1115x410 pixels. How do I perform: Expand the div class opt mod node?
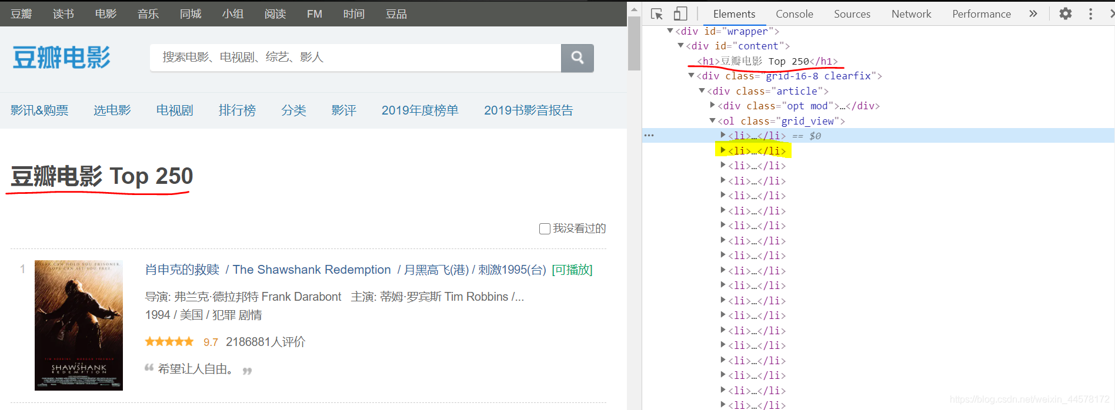click(712, 105)
